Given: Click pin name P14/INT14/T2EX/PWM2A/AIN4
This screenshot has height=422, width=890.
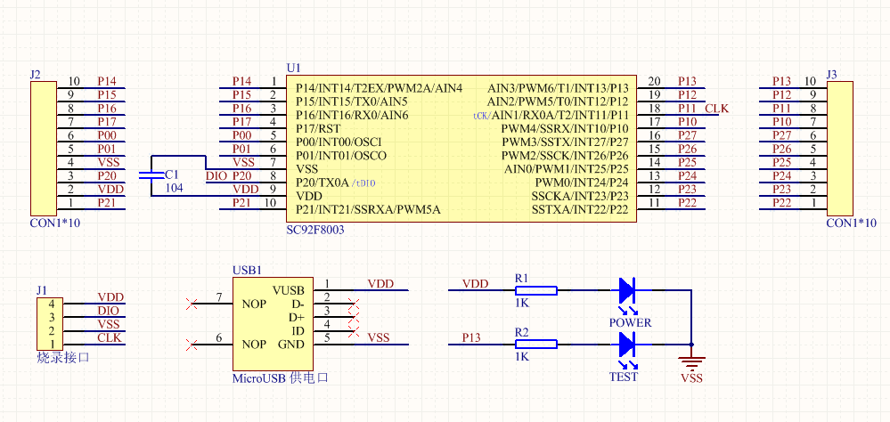Looking at the screenshot, I should tap(379, 88).
